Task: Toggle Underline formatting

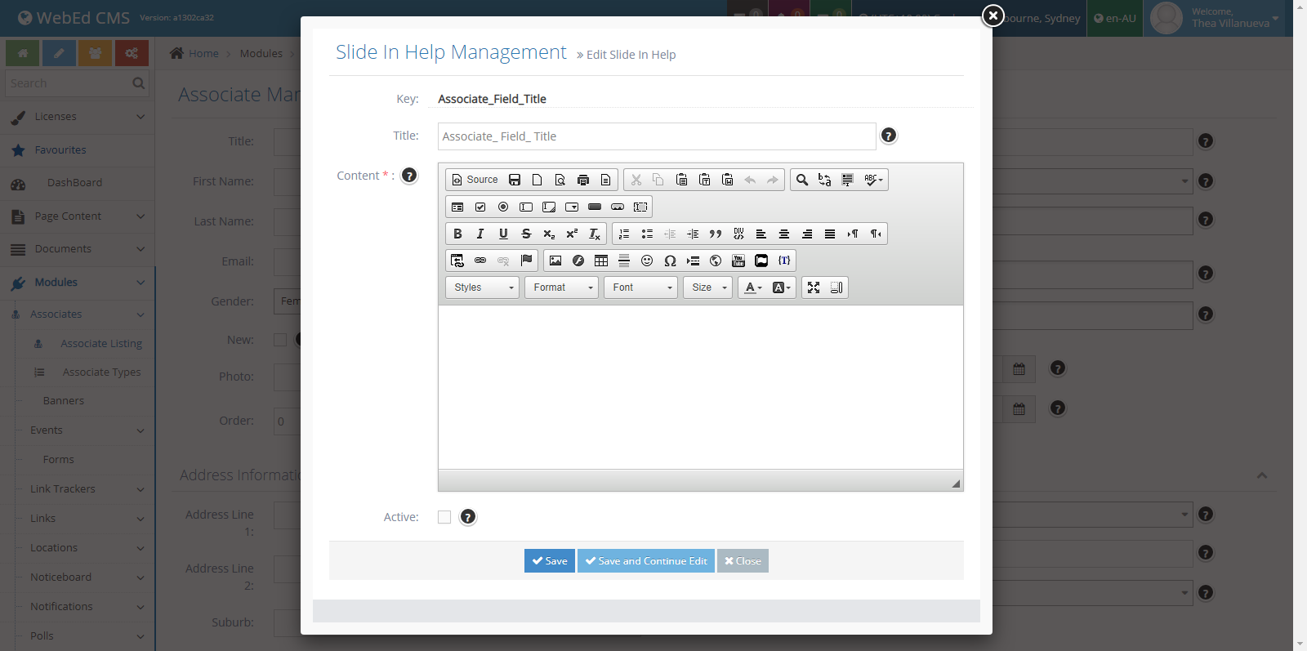Action: tap(503, 234)
